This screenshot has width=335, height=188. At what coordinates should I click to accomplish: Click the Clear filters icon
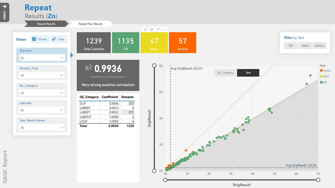pyautogui.click(x=59, y=39)
